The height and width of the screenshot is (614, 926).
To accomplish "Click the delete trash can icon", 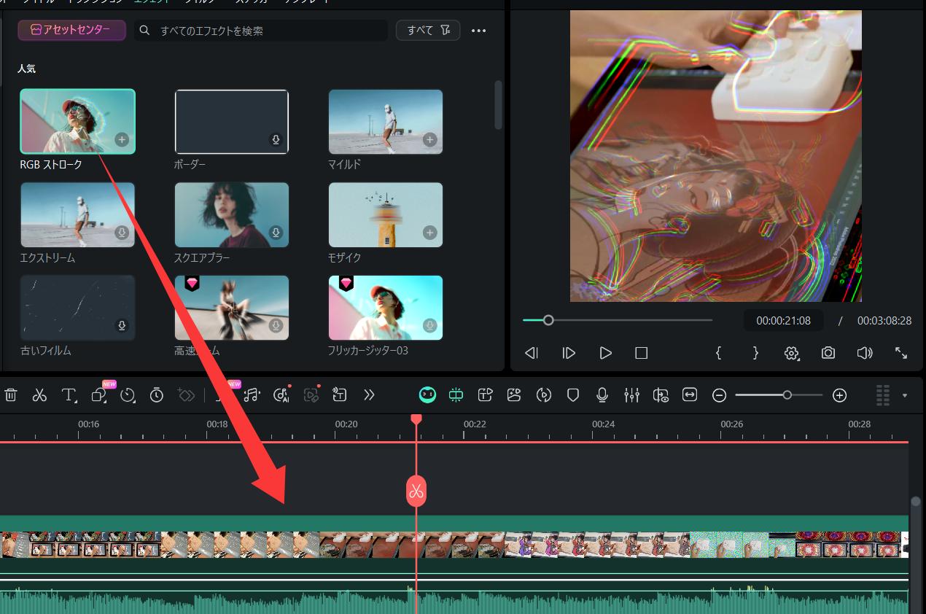I will pyautogui.click(x=11, y=395).
